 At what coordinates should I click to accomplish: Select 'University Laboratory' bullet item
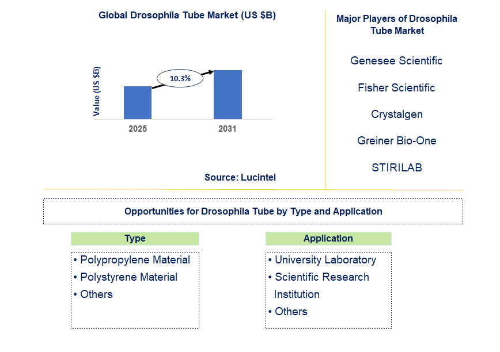pyautogui.click(x=322, y=260)
